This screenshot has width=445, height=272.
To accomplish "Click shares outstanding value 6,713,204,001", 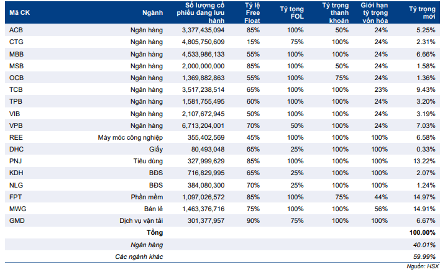I will point(203,125).
